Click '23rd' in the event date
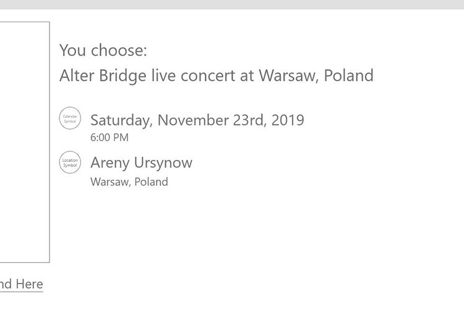Viewport: 464px width, 309px height. [248, 120]
